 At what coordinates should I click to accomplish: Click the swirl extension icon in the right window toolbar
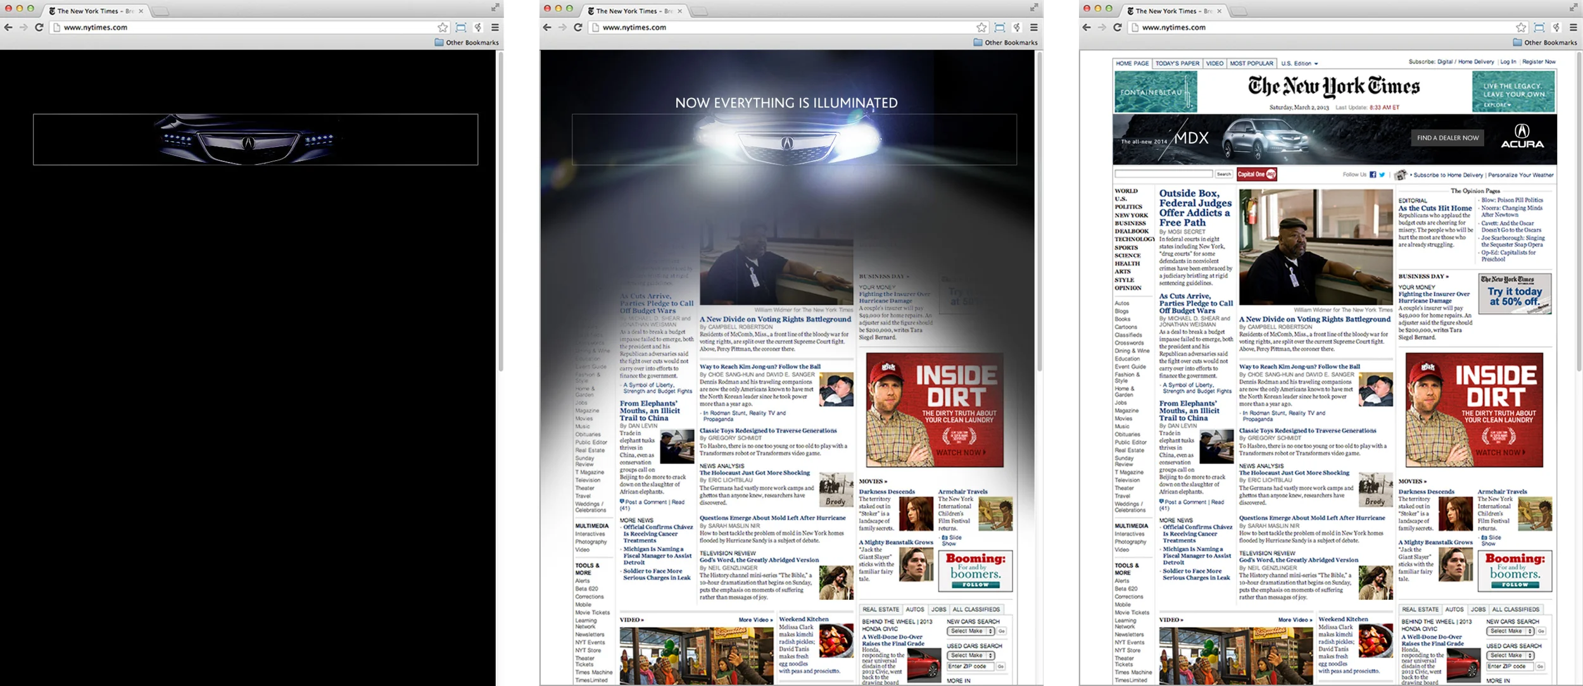tap(1556, 27)
